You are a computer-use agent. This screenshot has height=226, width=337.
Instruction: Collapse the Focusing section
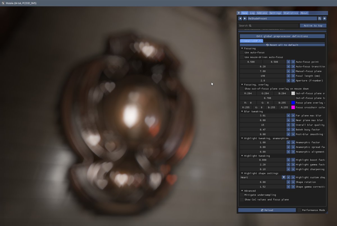[x=242, y=48]
